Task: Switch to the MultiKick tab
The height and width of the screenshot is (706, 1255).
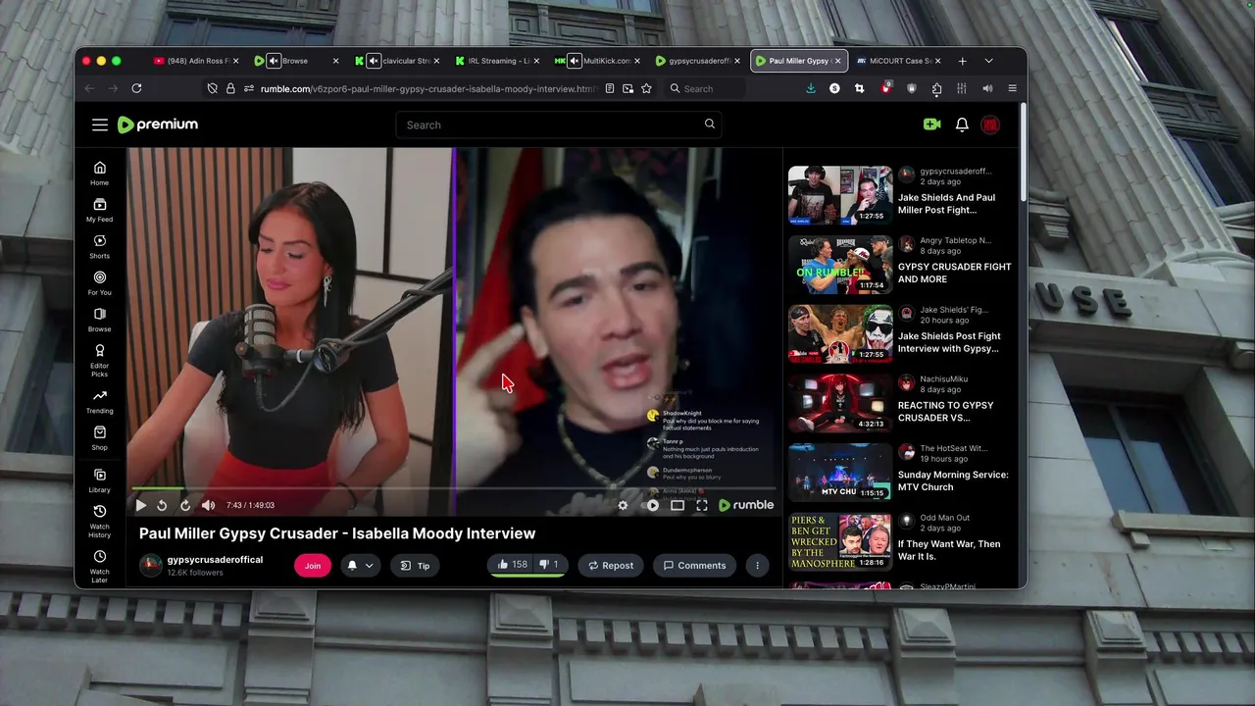Action: pos(596,61)
